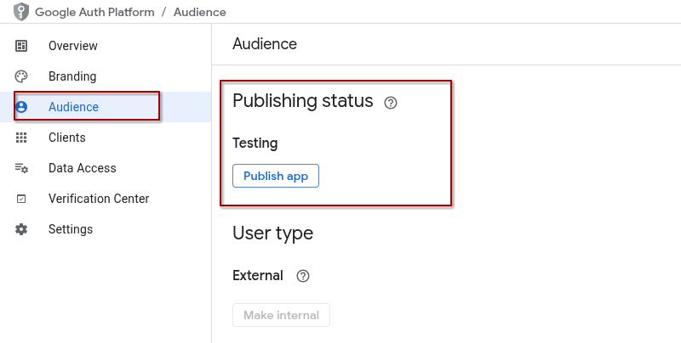The height and width of the screenshot is (343, 681).
Task: Click the Settings gear icon
Action: (21, 229)
